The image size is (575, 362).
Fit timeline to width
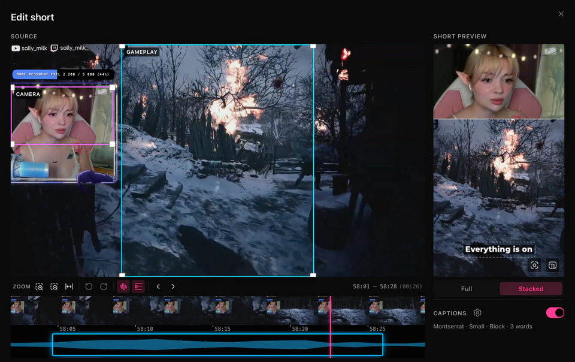click(x=69, y=286)
